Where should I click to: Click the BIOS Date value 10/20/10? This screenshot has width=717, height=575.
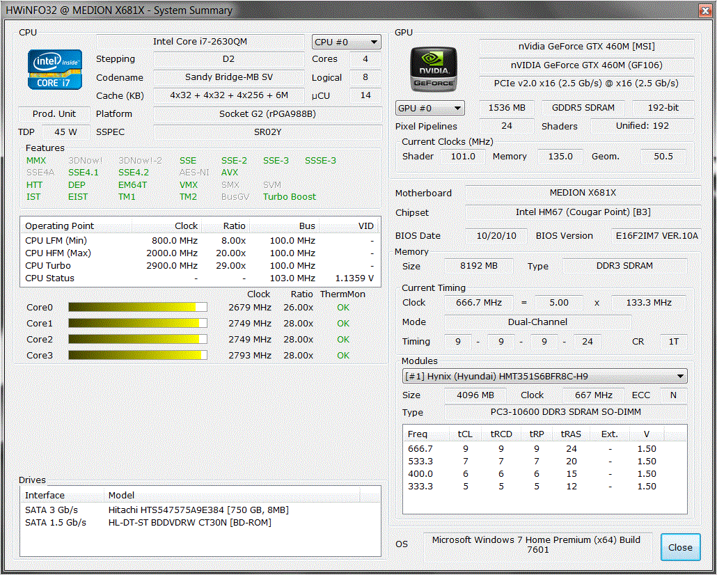tap(496, 235)
